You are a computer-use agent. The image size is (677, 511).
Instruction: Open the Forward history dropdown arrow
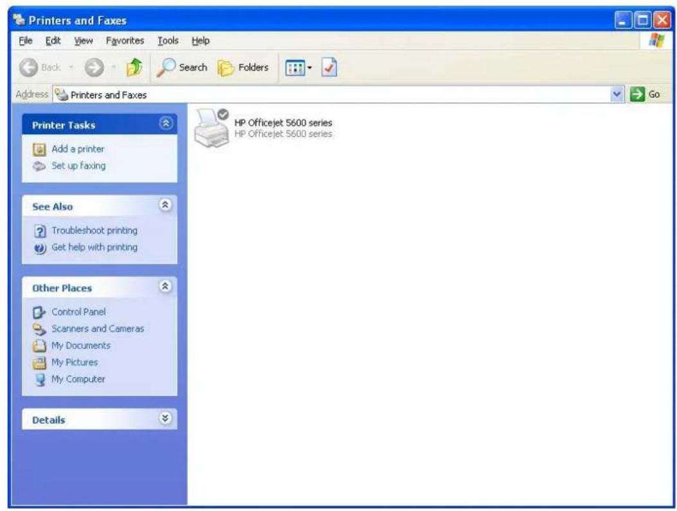click(x=114, y=67)
